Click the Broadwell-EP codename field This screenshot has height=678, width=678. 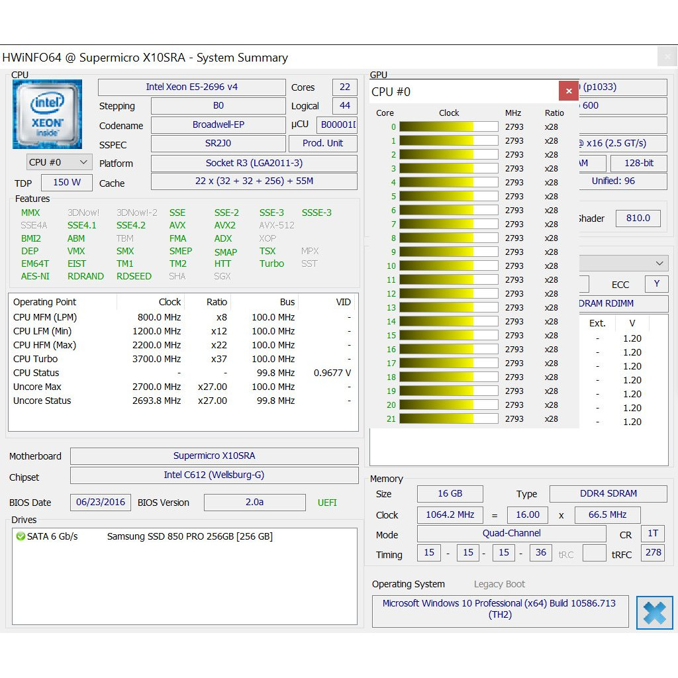[x=218, y=124]
